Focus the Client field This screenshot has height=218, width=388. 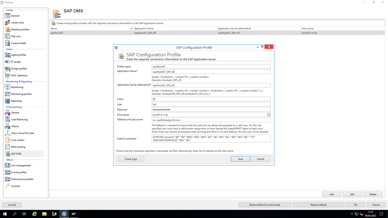point(211,99)
